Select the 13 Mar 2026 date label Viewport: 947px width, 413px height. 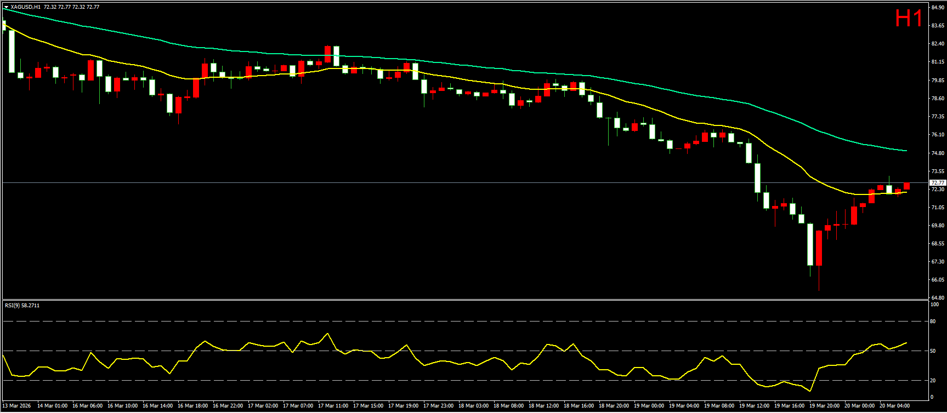pyautogui.click(x=18, y=406)
